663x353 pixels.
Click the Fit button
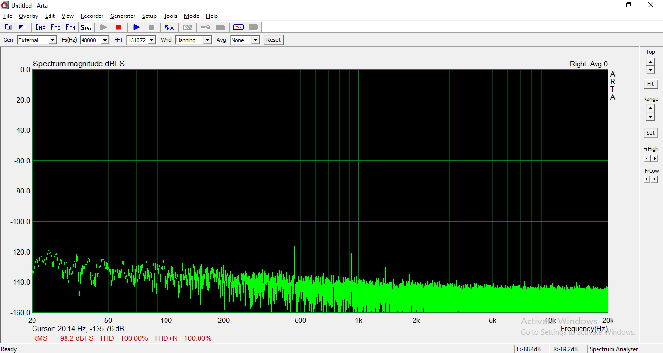(650, 84)
